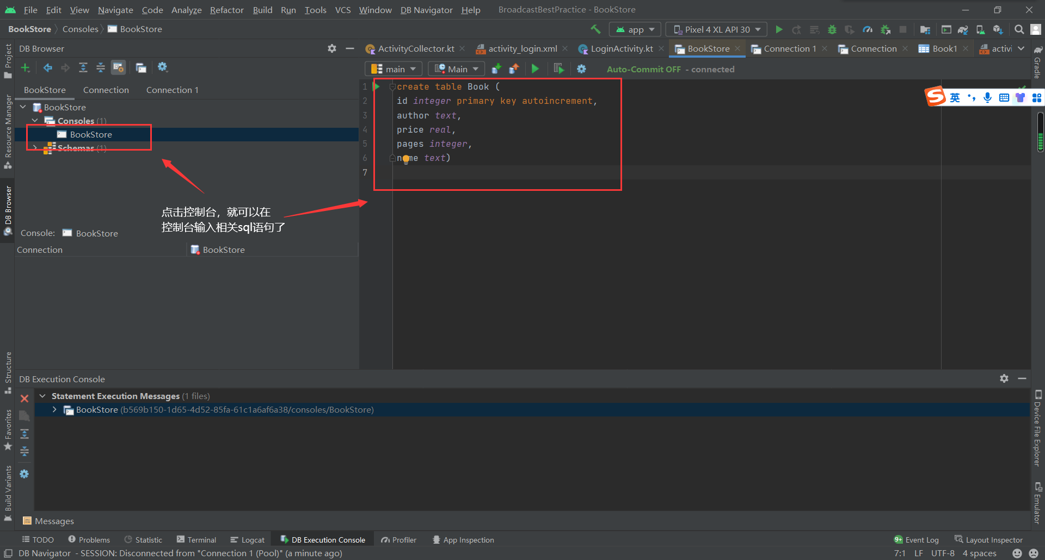This screenshot has width=1045, height=560.
Task: Run statement via gutter arrow on line 1
Action: click(x=377, y=86)
